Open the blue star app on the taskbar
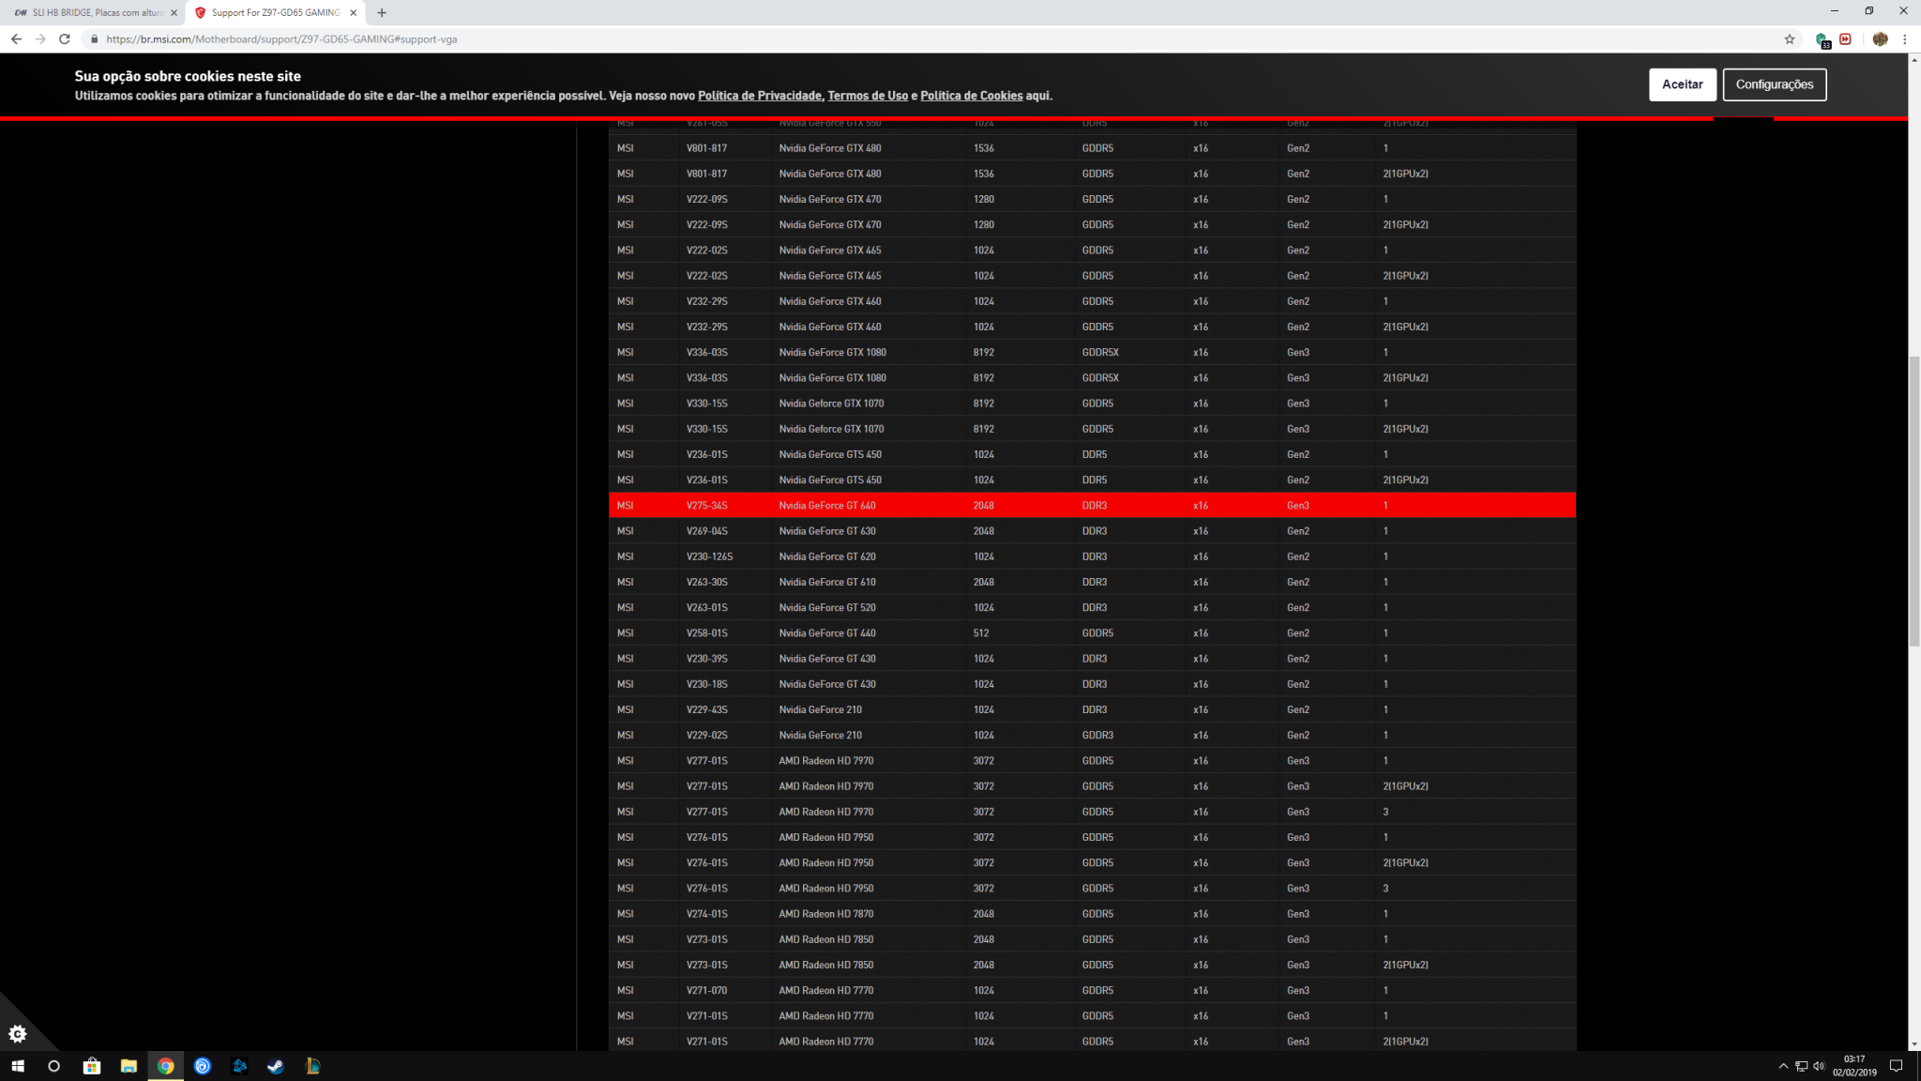The width and height of the screenshot is (1921, 1081). [x=239, y=1066]
